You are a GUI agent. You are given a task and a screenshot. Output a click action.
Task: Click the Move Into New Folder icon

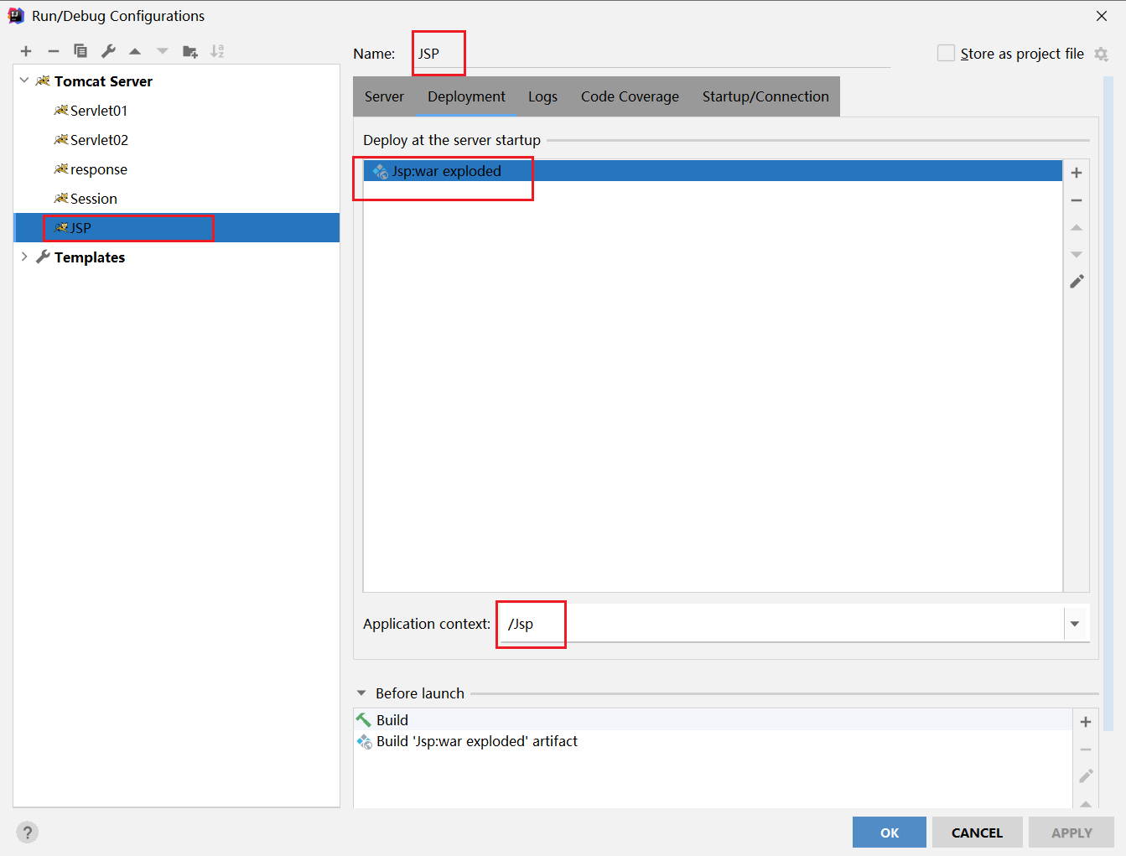tap(190, 51)
